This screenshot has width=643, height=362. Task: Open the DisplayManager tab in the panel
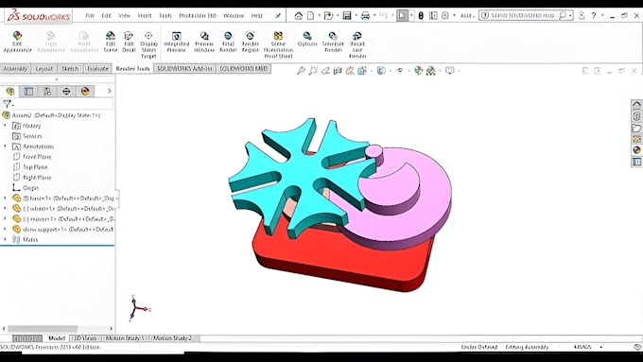[x=85, y=91]
